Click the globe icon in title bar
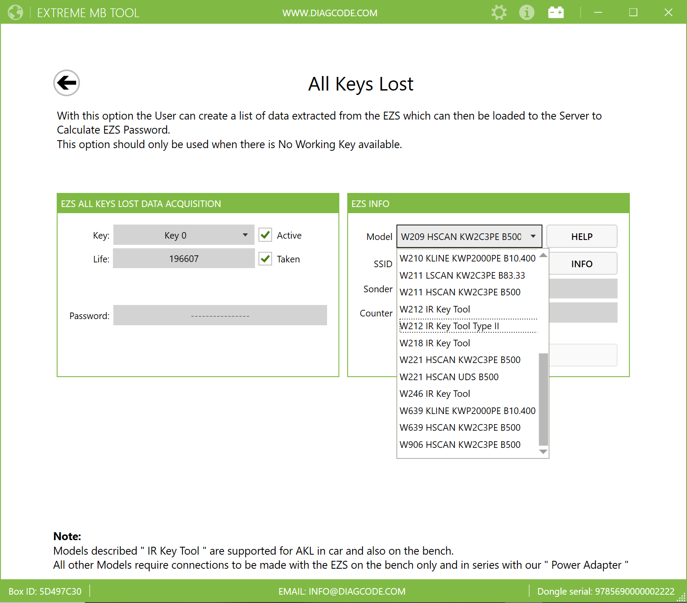This screenshot has width=687, height=603. coord(15,12)
